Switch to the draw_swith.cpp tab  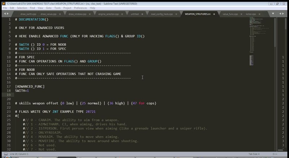tap(28, 14)
